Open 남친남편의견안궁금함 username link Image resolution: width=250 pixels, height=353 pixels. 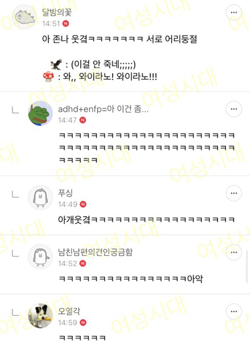coord(95,252)
